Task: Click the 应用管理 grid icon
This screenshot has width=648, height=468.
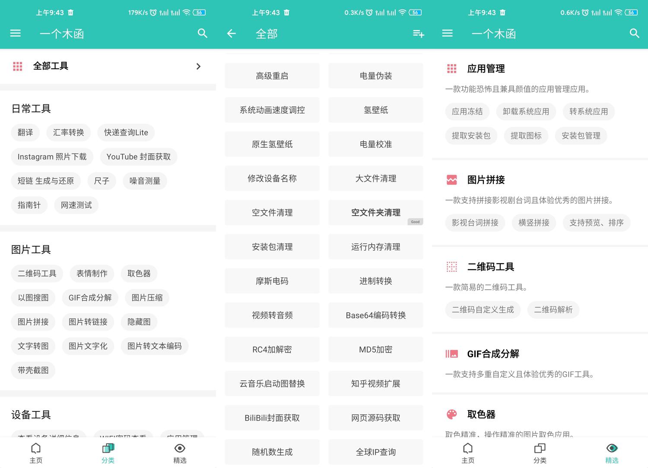Action: pyautogui.click(x=451, y=69)
